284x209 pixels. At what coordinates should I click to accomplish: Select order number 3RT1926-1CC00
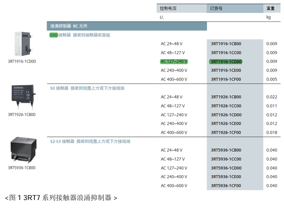click(226, 106)
